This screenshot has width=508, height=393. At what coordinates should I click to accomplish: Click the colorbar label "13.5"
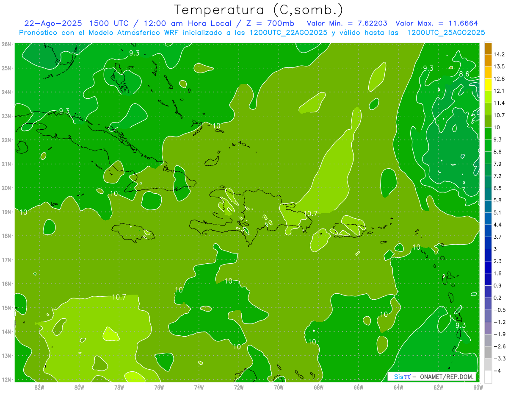point(499,67)
